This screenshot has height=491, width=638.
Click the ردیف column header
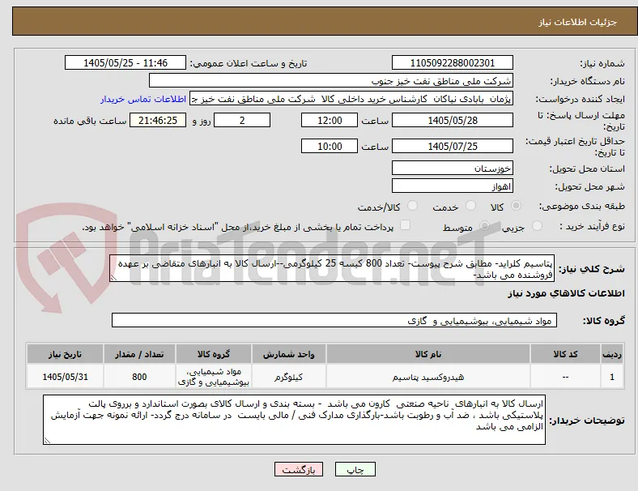click(x=611, y=354)
